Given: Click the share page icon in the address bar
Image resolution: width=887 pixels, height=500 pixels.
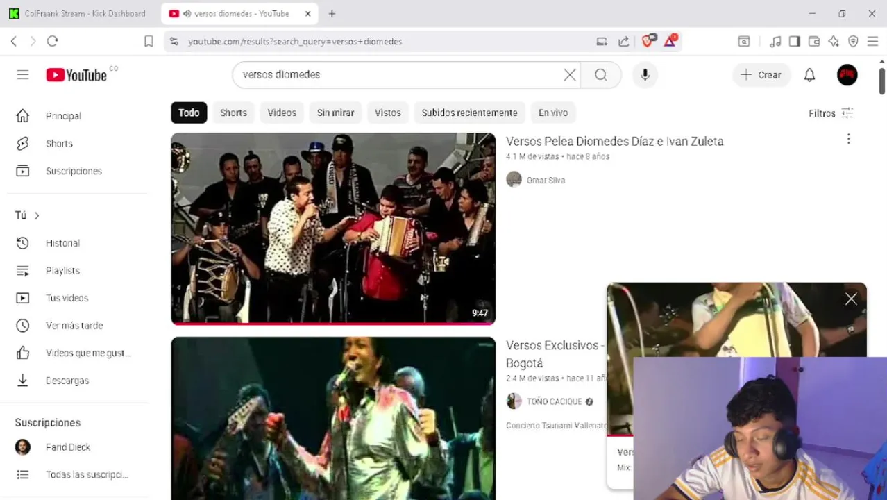Looking at the screenshot, I should coord(623,42).
